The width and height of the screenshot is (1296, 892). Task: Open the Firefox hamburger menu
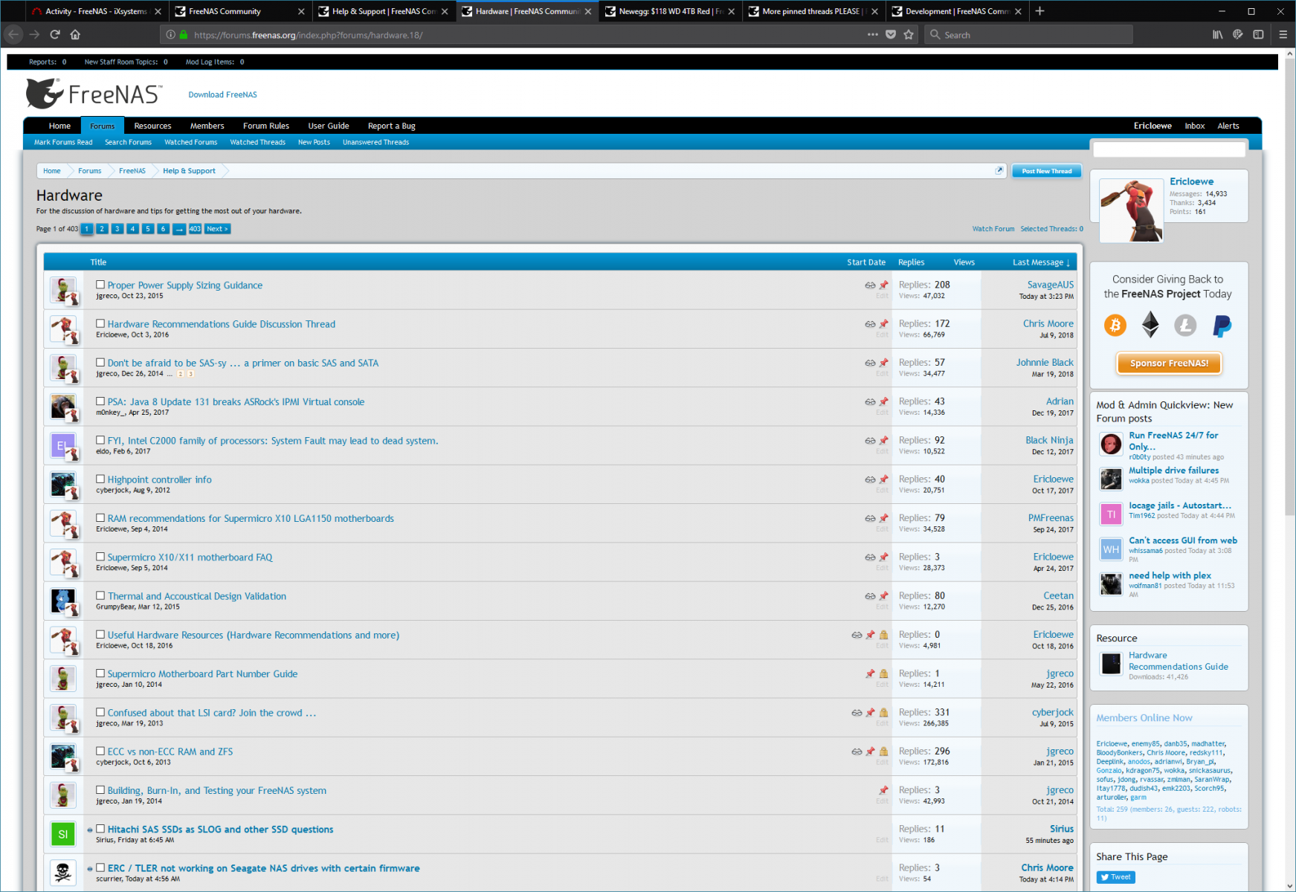tap(1283, 34)
